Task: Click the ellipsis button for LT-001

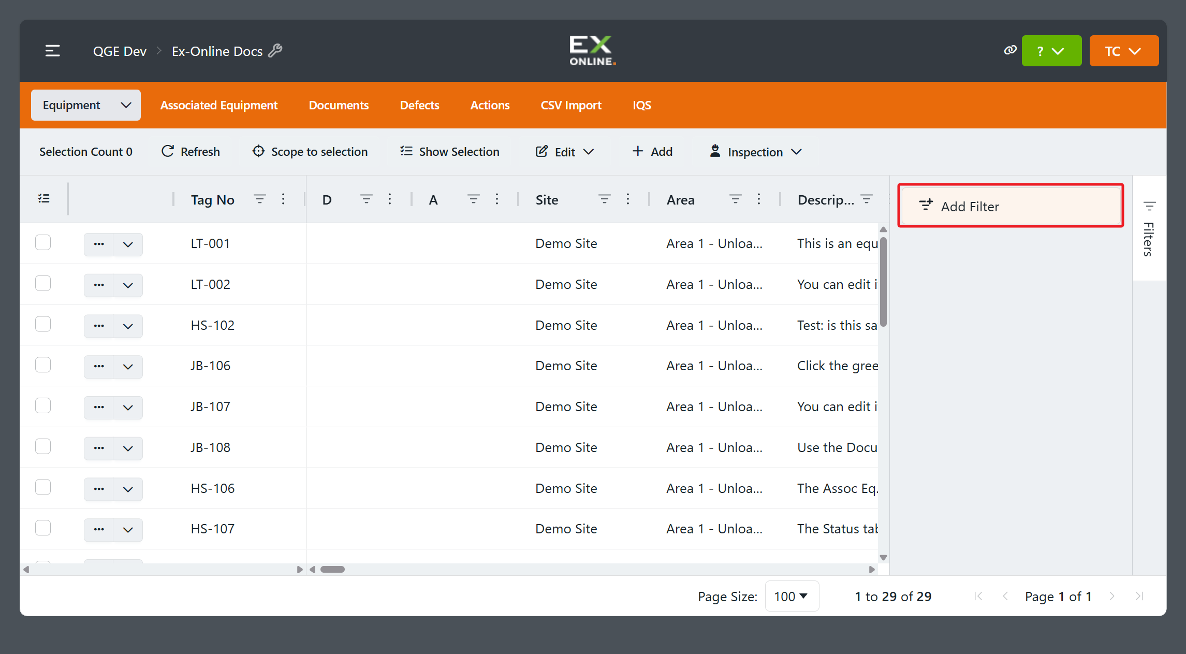Action: click(99, 244)
